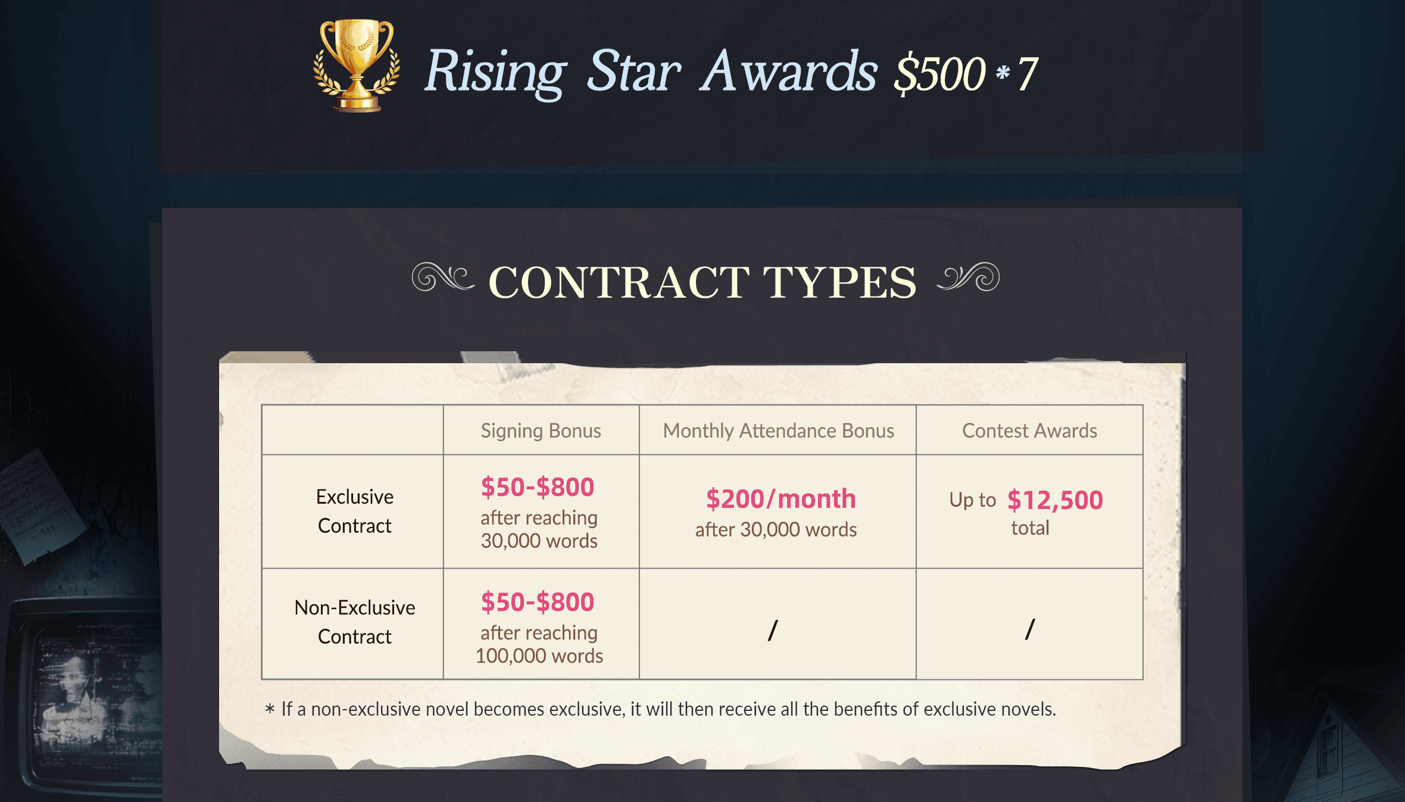1405x802 pixels.
Task: Click the $12,500 contest award amount
Action: 1055,500
